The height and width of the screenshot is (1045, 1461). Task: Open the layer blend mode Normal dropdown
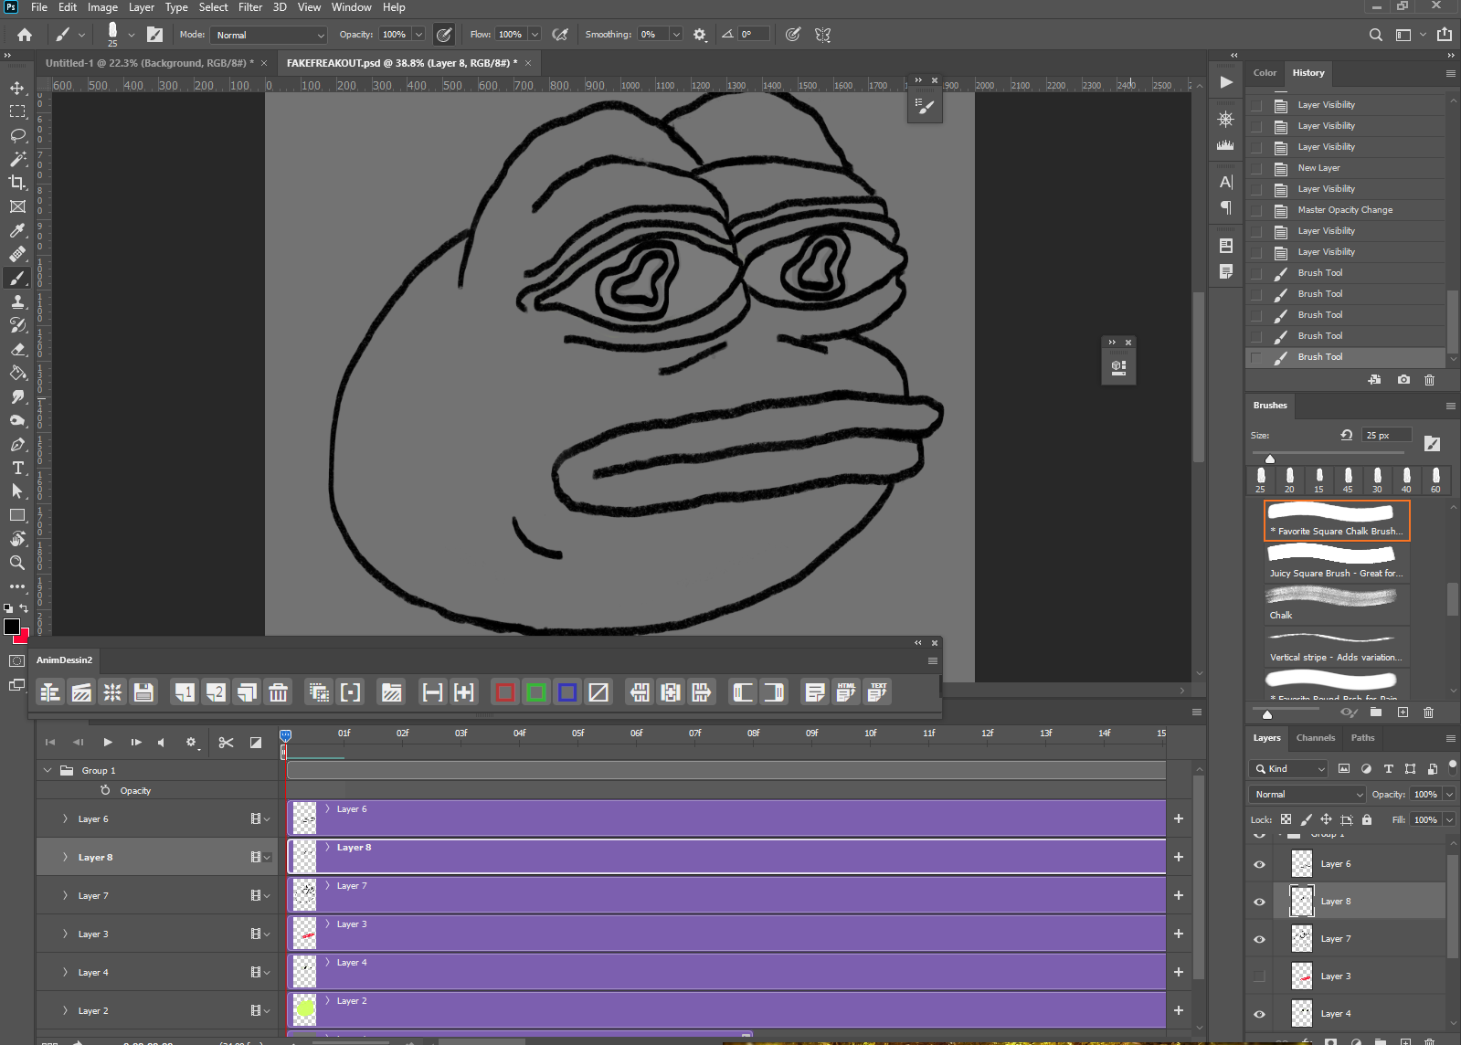[x=1307, y=795]
